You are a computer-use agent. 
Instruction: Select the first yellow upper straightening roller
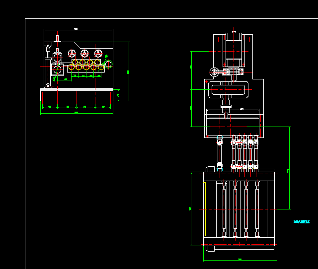click(76, 63)
